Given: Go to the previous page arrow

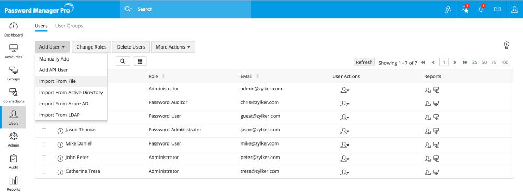Looking at the screenshot, I should (x=433, y=62).
